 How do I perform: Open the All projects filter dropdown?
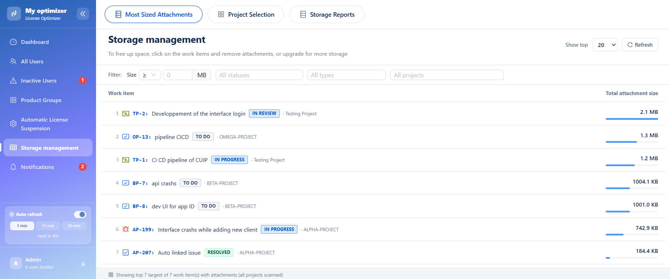[x=447, y=75]
